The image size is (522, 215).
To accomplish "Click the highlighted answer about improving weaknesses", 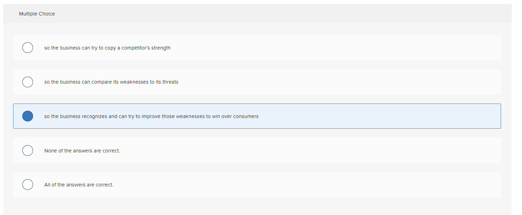I will [151, 116].
